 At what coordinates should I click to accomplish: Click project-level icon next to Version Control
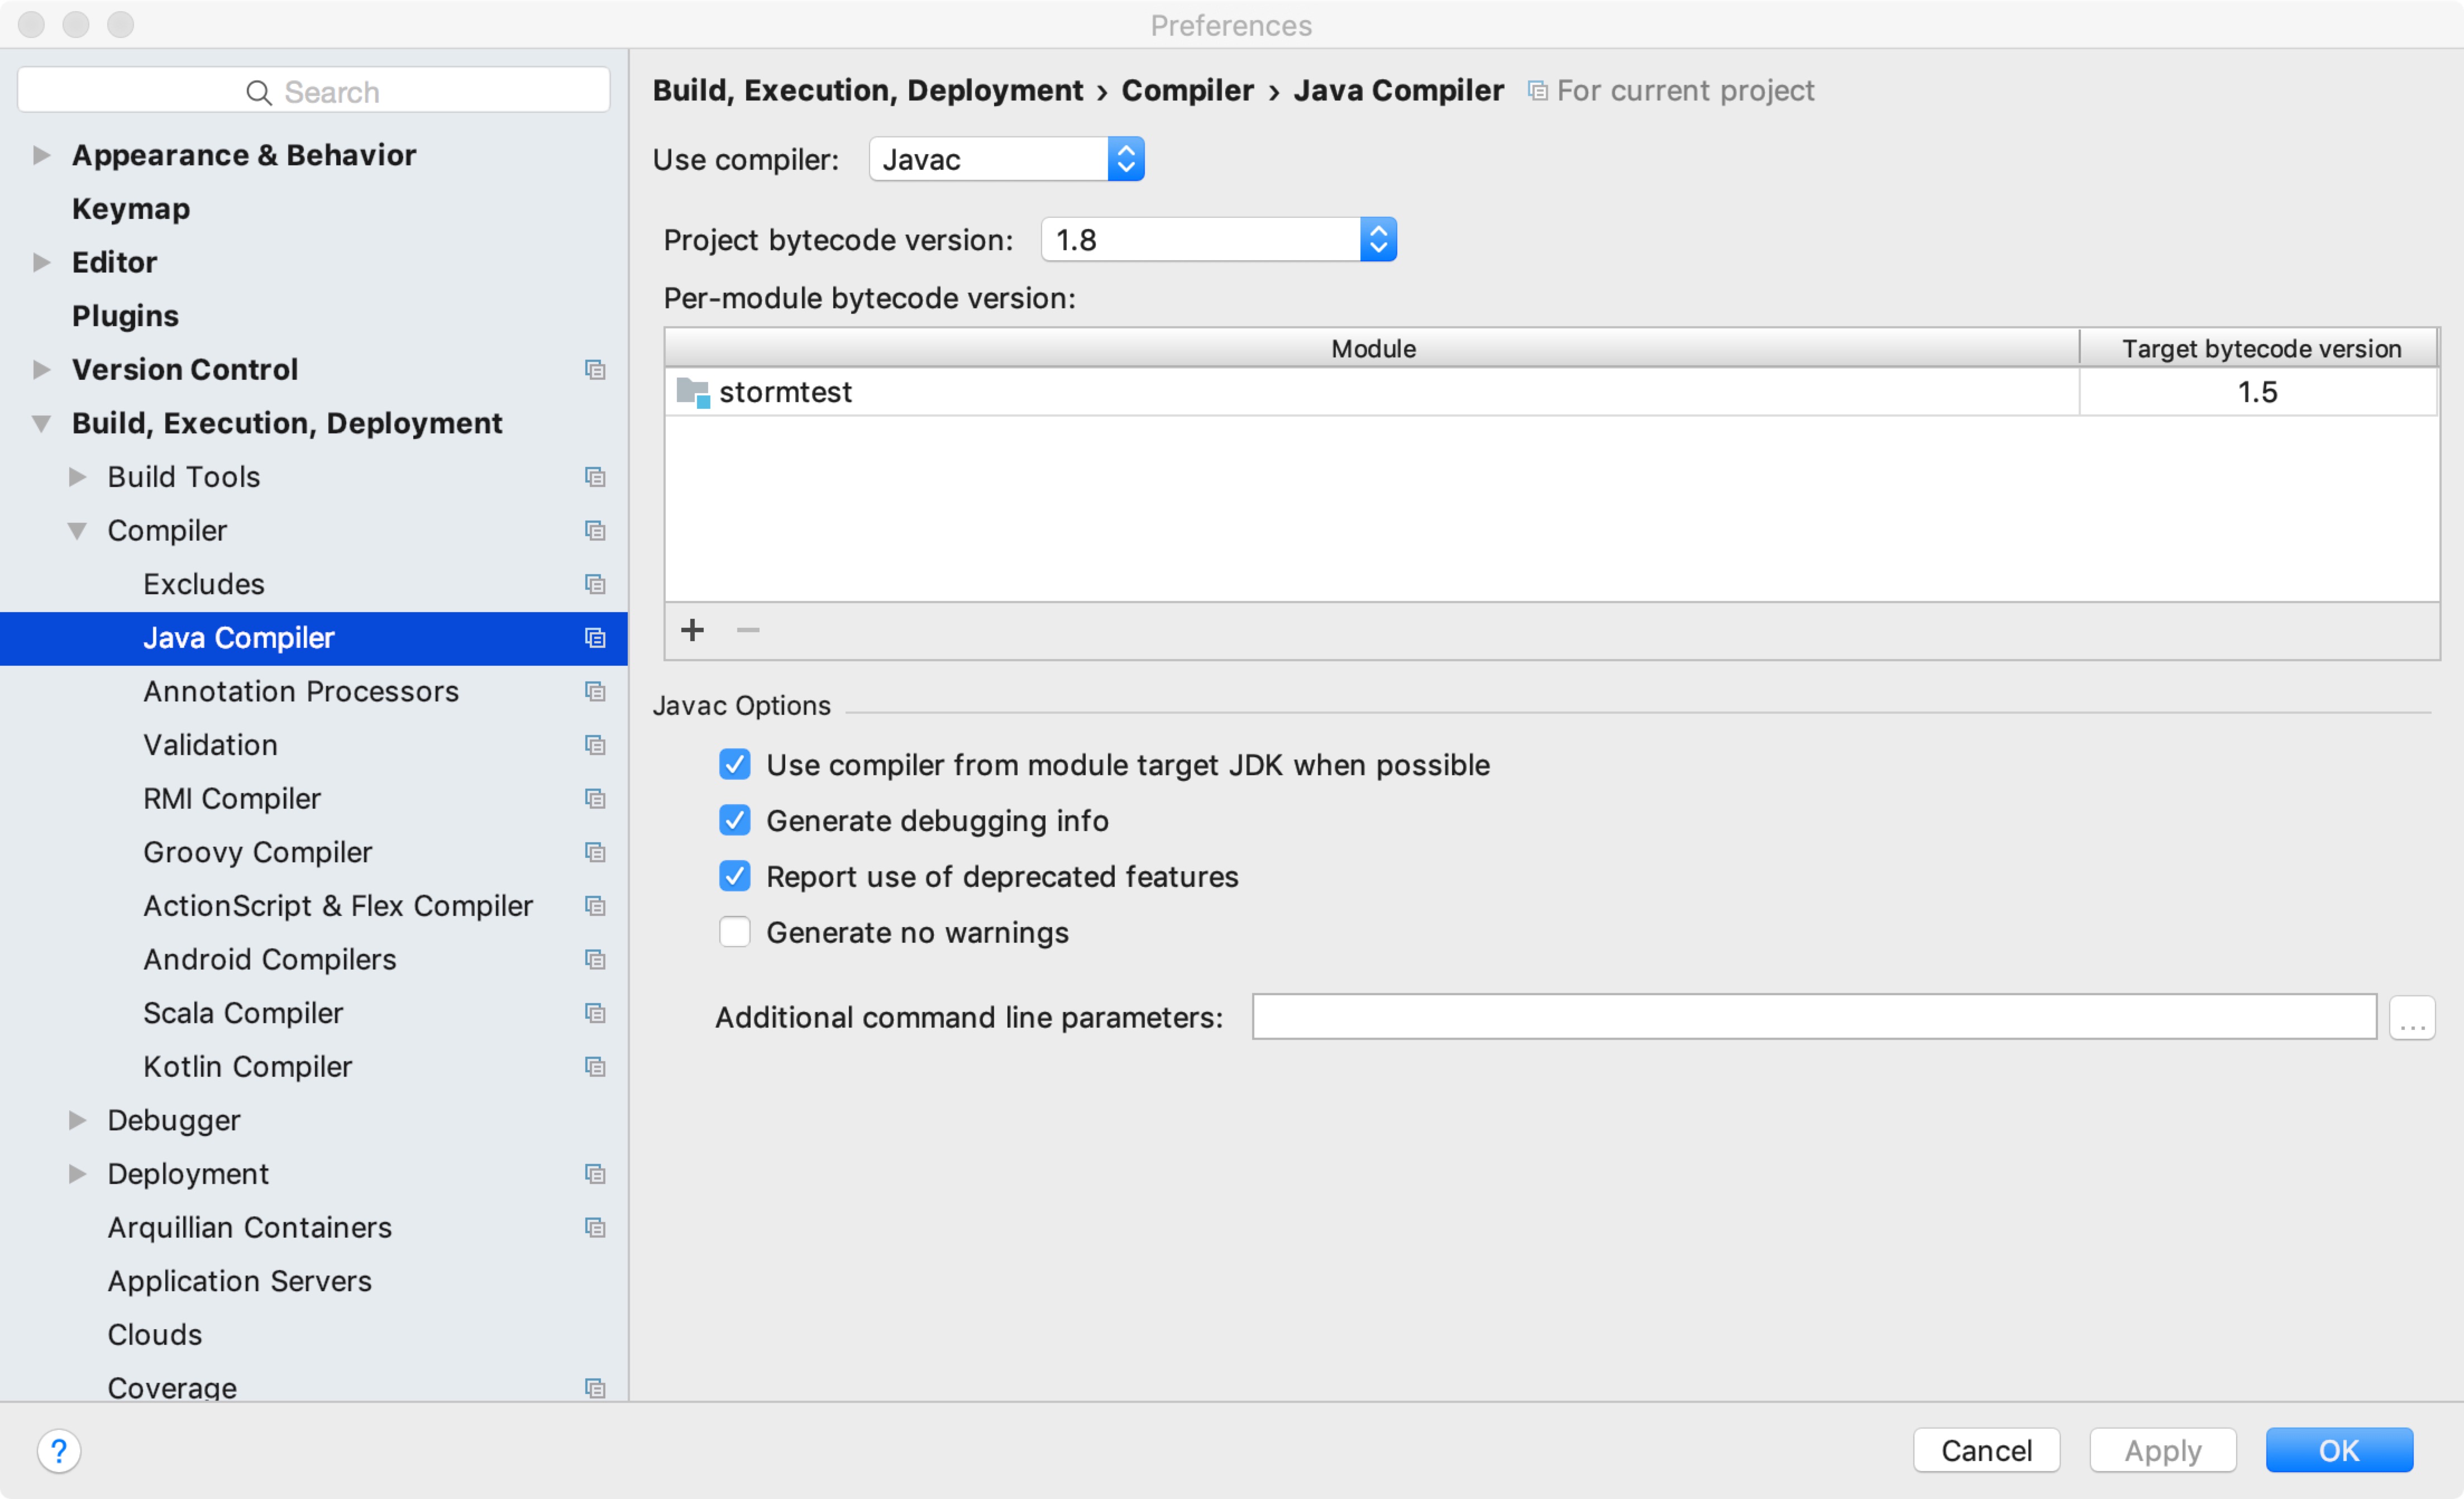tap(595, 370)
